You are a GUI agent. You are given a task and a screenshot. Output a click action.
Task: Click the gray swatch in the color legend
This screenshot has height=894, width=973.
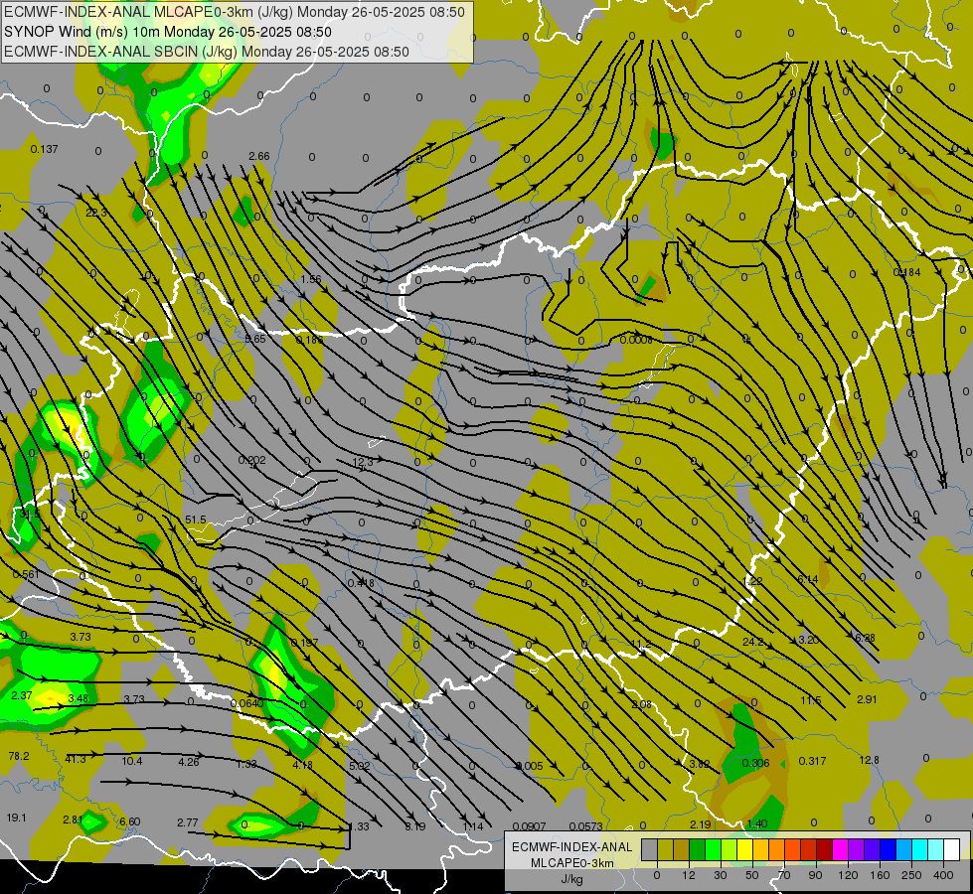[x=649, y=849]
